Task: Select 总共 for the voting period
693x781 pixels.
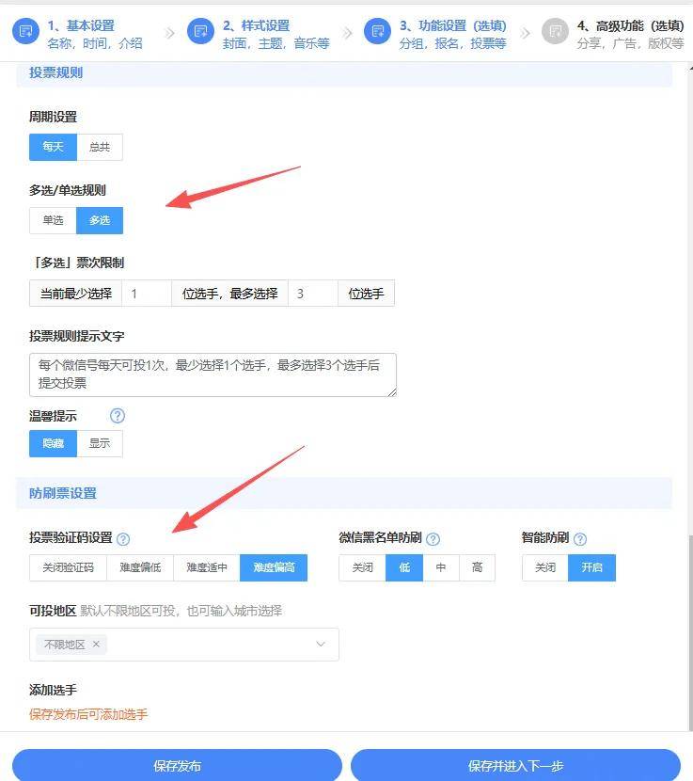Action: [x=100, y=148]
